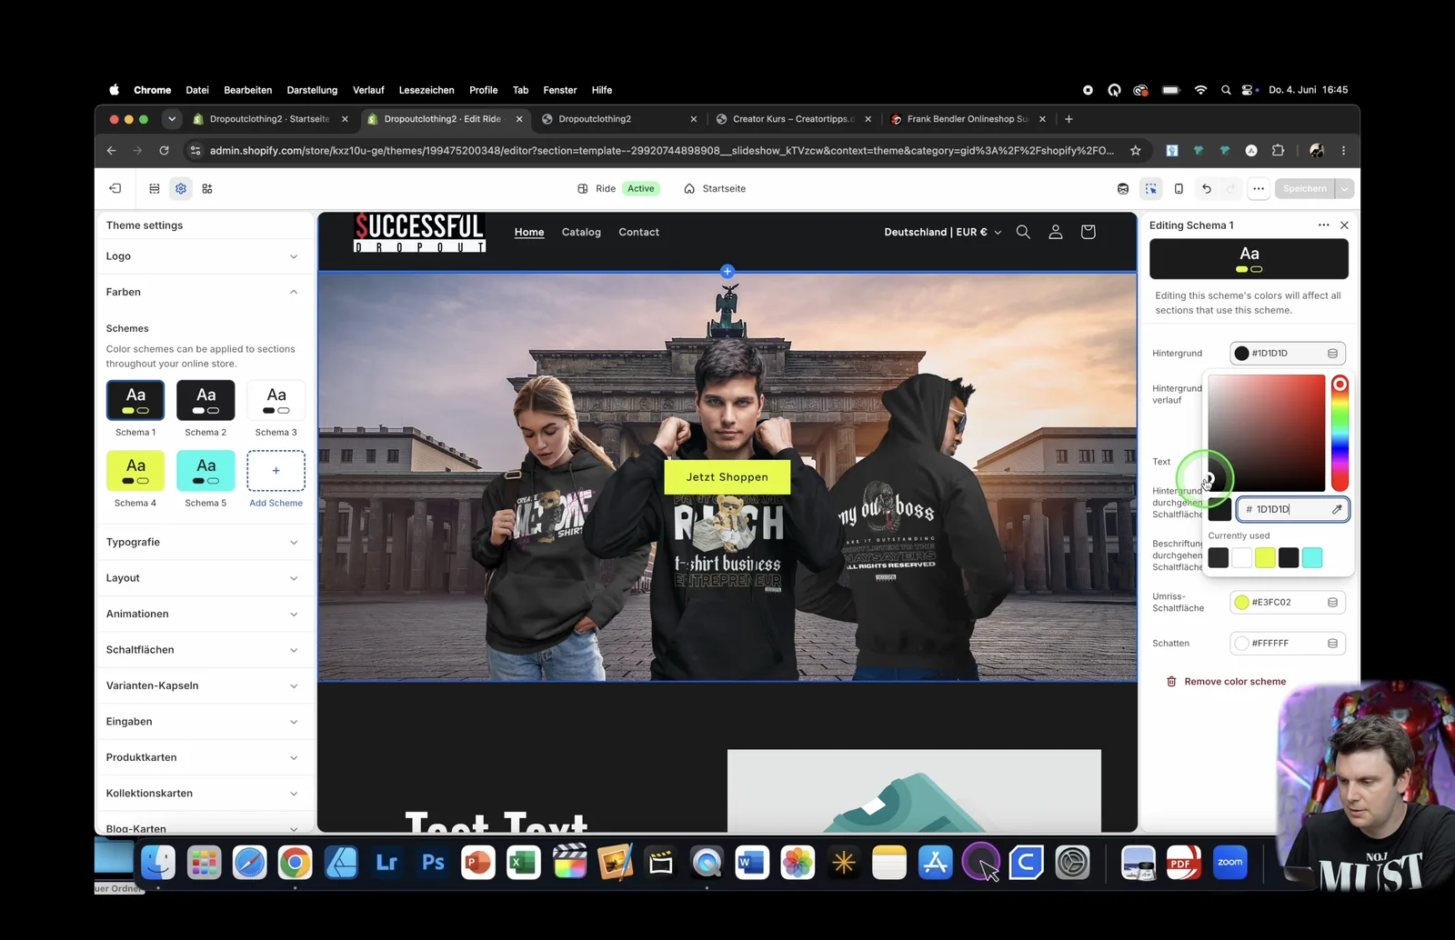Reload the Chrome page
The height and width of the screenshot is (940, 1455).
164,150
